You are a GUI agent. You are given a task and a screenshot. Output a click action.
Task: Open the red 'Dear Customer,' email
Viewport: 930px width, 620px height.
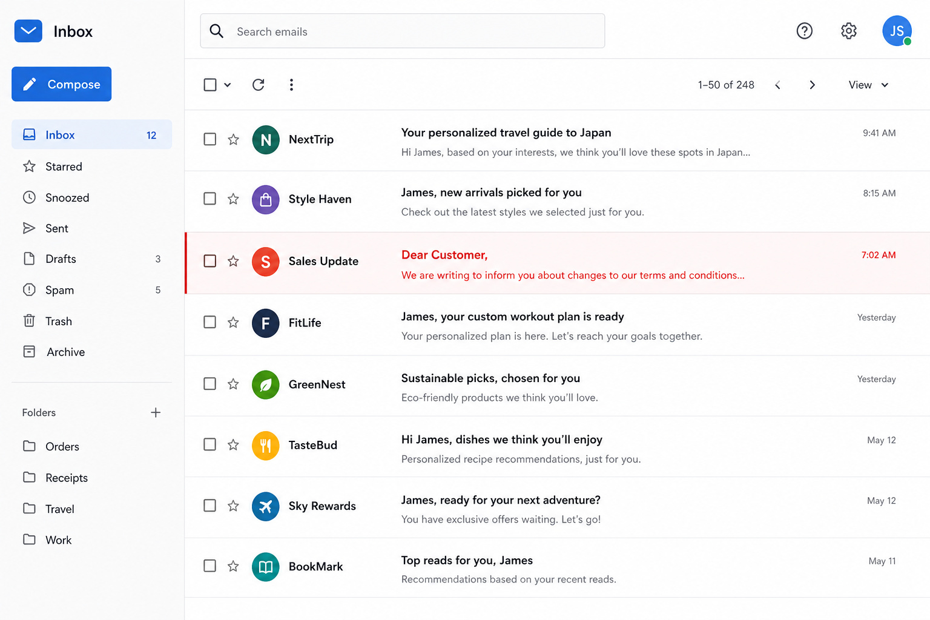pos(444,255)
